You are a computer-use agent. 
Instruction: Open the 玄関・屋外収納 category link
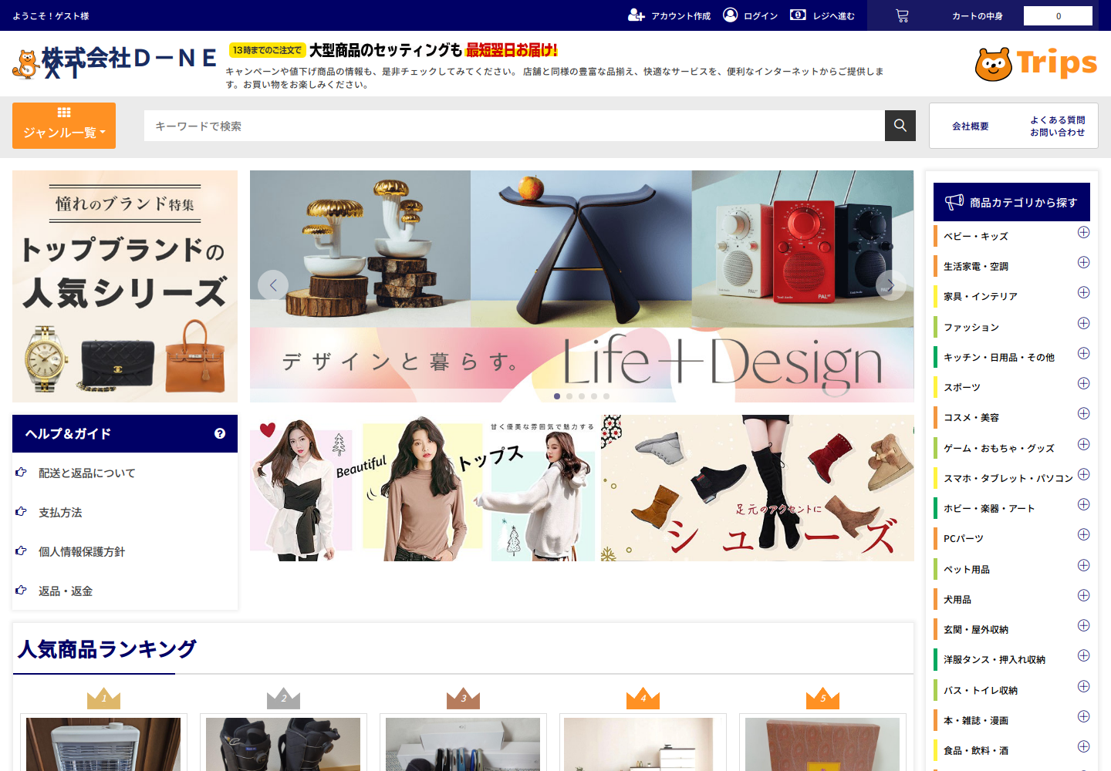point(976,629)
